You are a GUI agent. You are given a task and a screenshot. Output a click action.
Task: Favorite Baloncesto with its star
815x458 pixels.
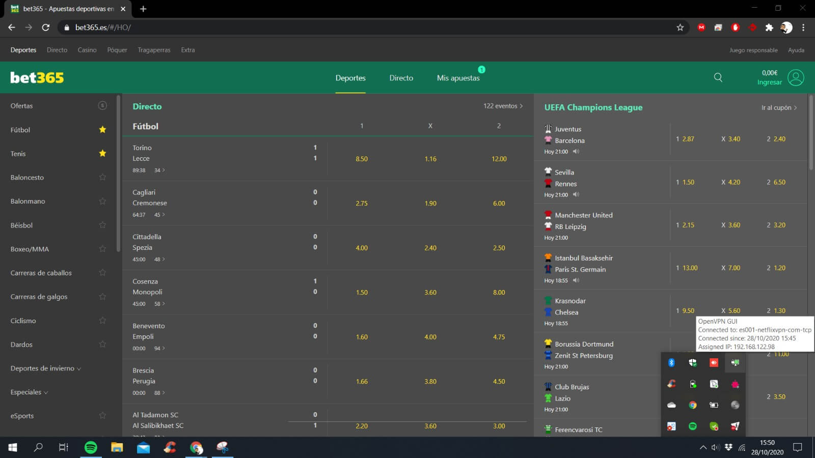102,177
